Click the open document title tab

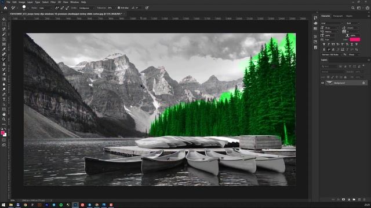(66, 14)
